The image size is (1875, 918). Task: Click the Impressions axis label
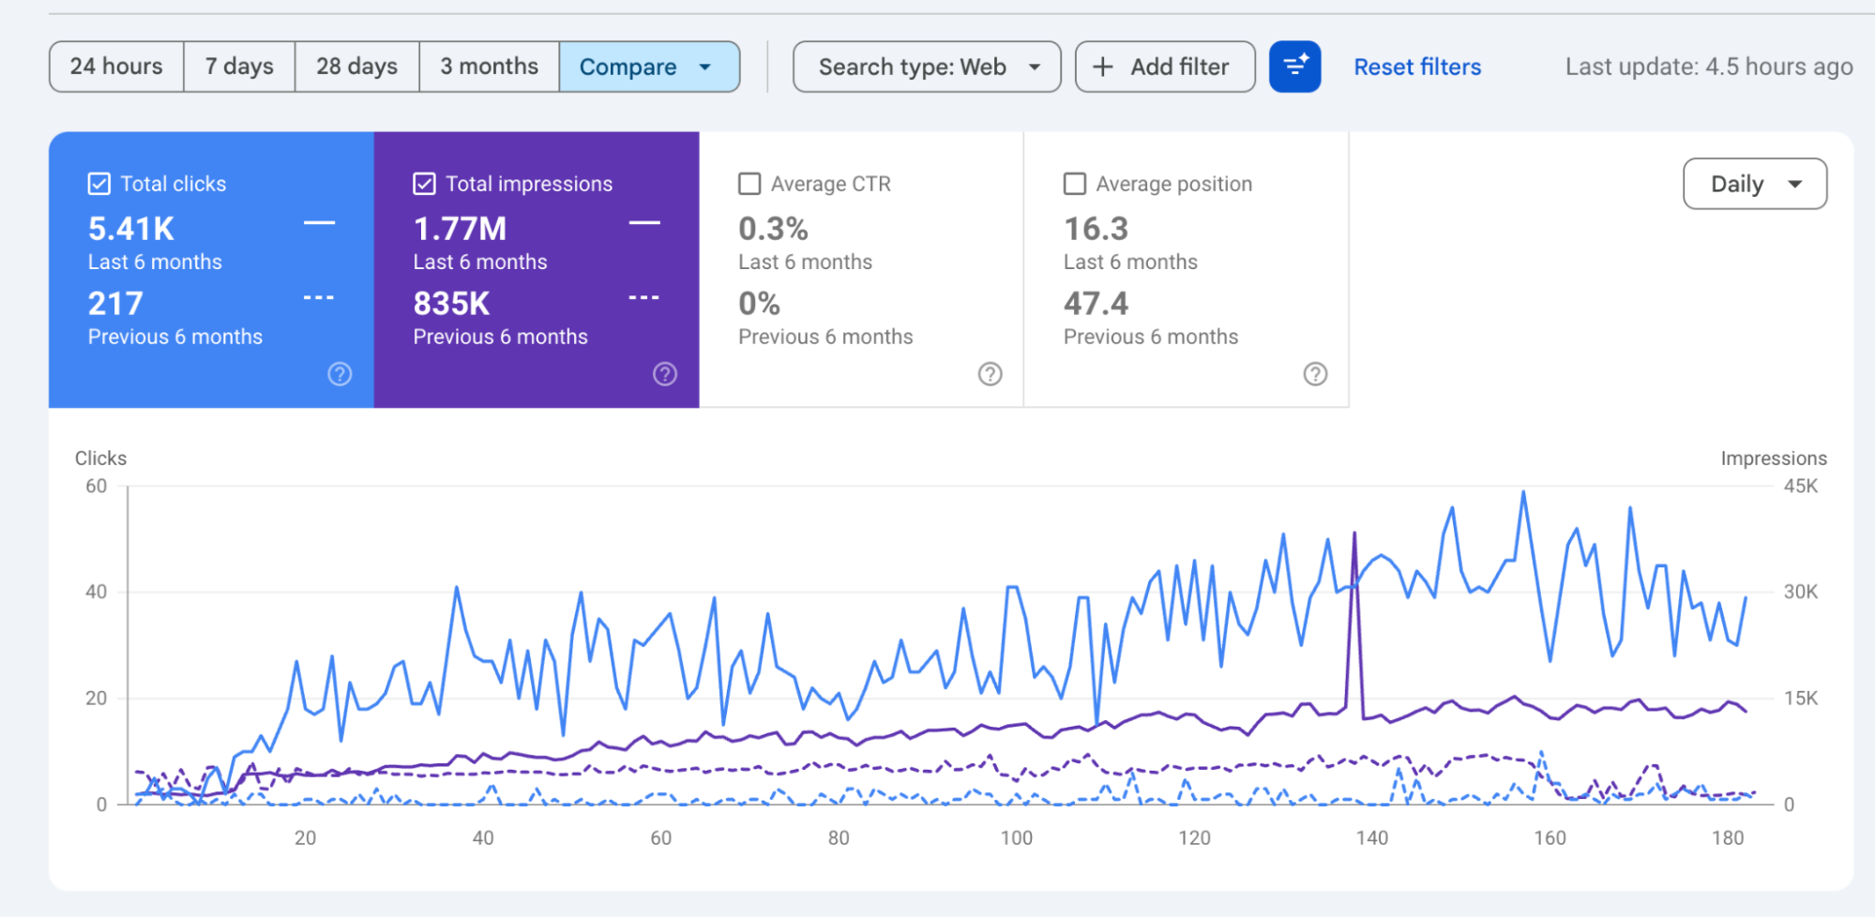1774,458
